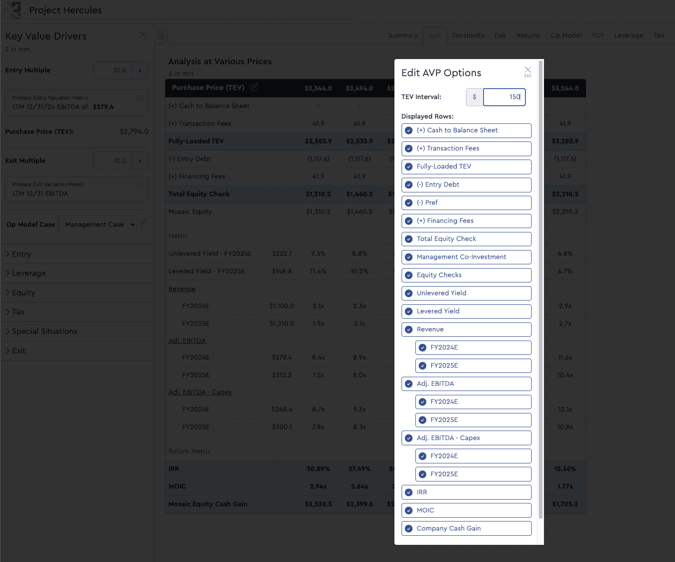Expand the Leverage section
The height and width of the screenshot is (562, 675).
tap(29, 273)
